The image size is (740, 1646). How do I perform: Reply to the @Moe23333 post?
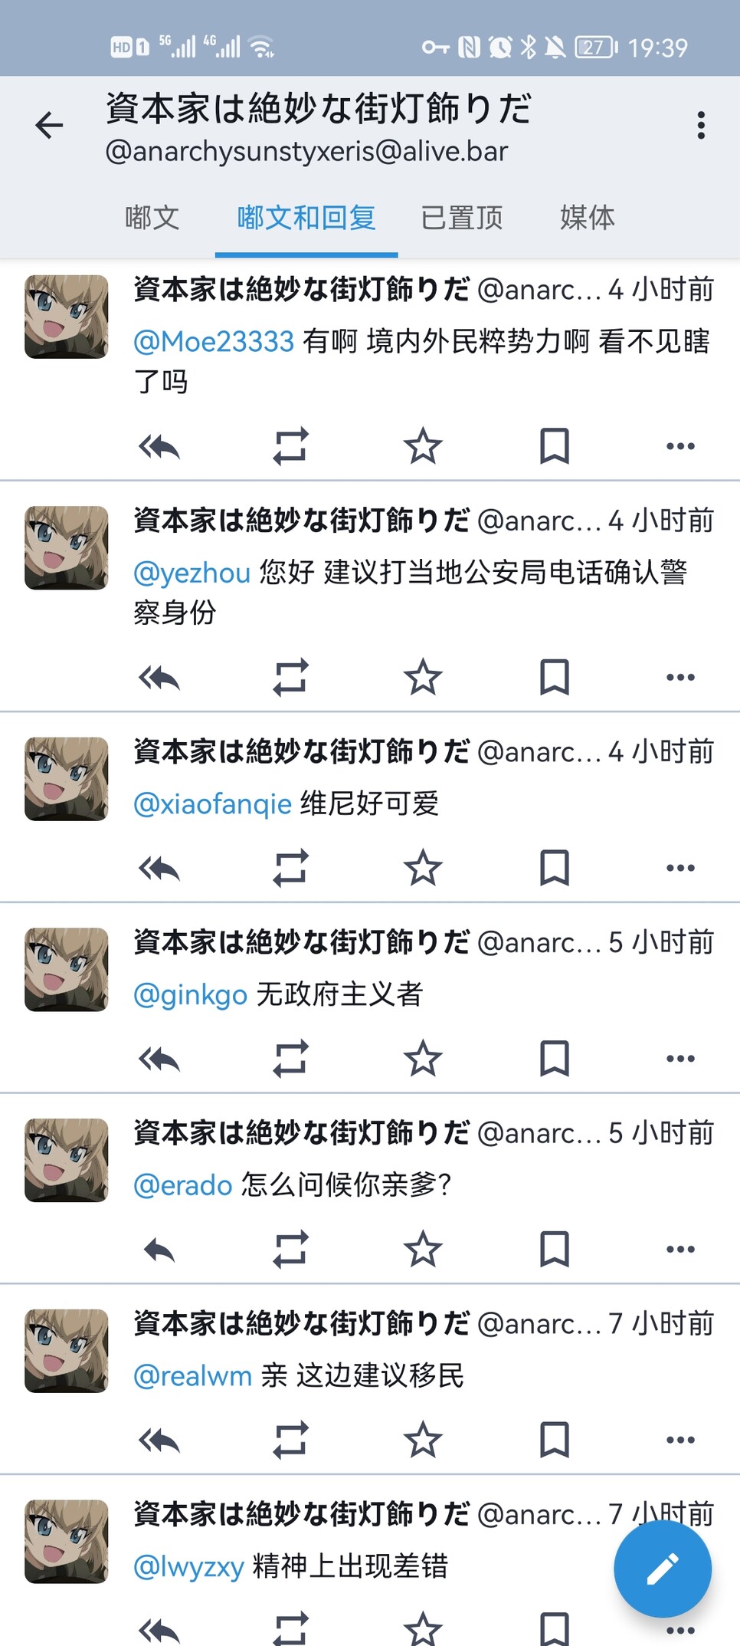pos(159,446)
